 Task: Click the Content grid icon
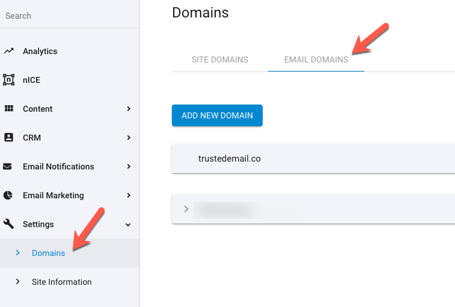click(x=8, y=109)
